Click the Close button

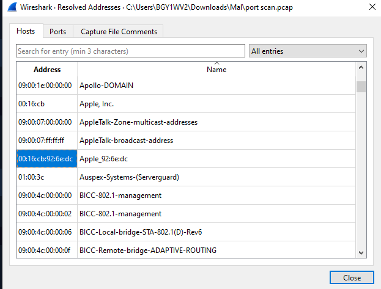click(x=352, y=277)
